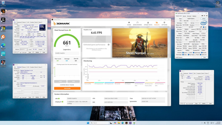
Task: Click the purple CPU Clock Frequency legend bar
Action: 140,82
